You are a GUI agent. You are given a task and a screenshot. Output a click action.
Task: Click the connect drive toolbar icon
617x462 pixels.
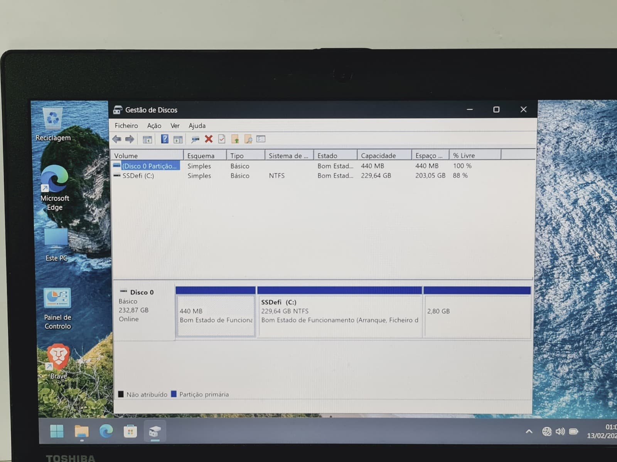(196, 139)
